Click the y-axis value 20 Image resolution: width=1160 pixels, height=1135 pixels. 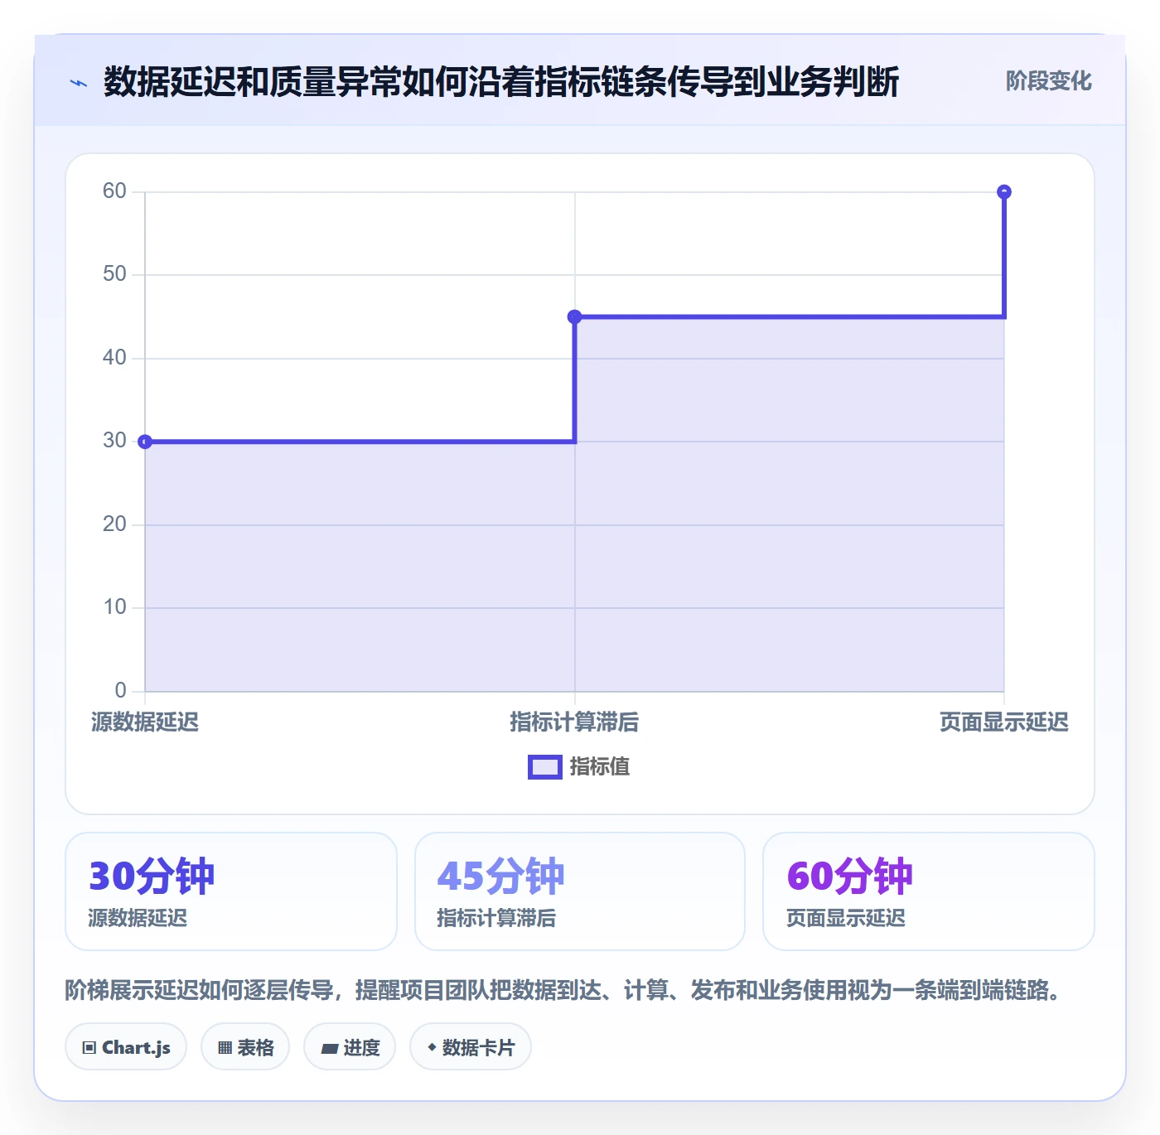pyautogui.click(x=114, y=524)
